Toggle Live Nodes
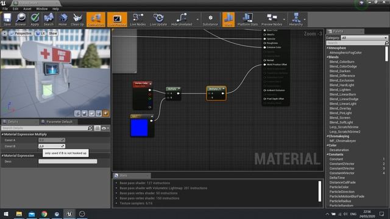The image size is (390, 219). tap(138, 19)
